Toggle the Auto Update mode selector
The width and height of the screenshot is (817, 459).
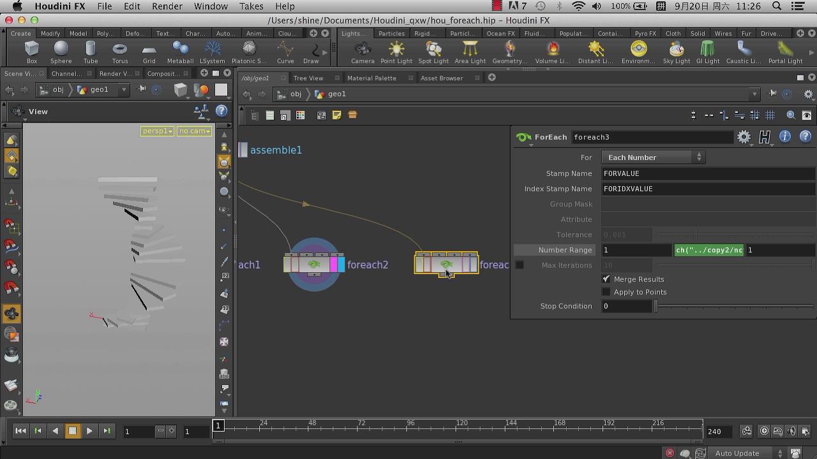748,453
